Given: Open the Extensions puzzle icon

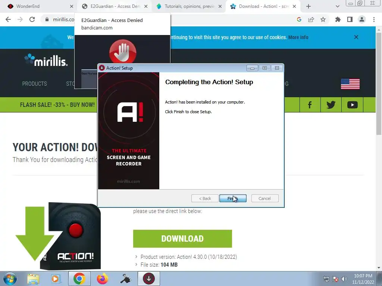Looking at the screenshot, I should [x=338, y=19].
